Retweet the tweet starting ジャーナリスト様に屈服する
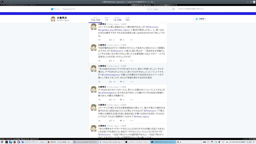 110,40
